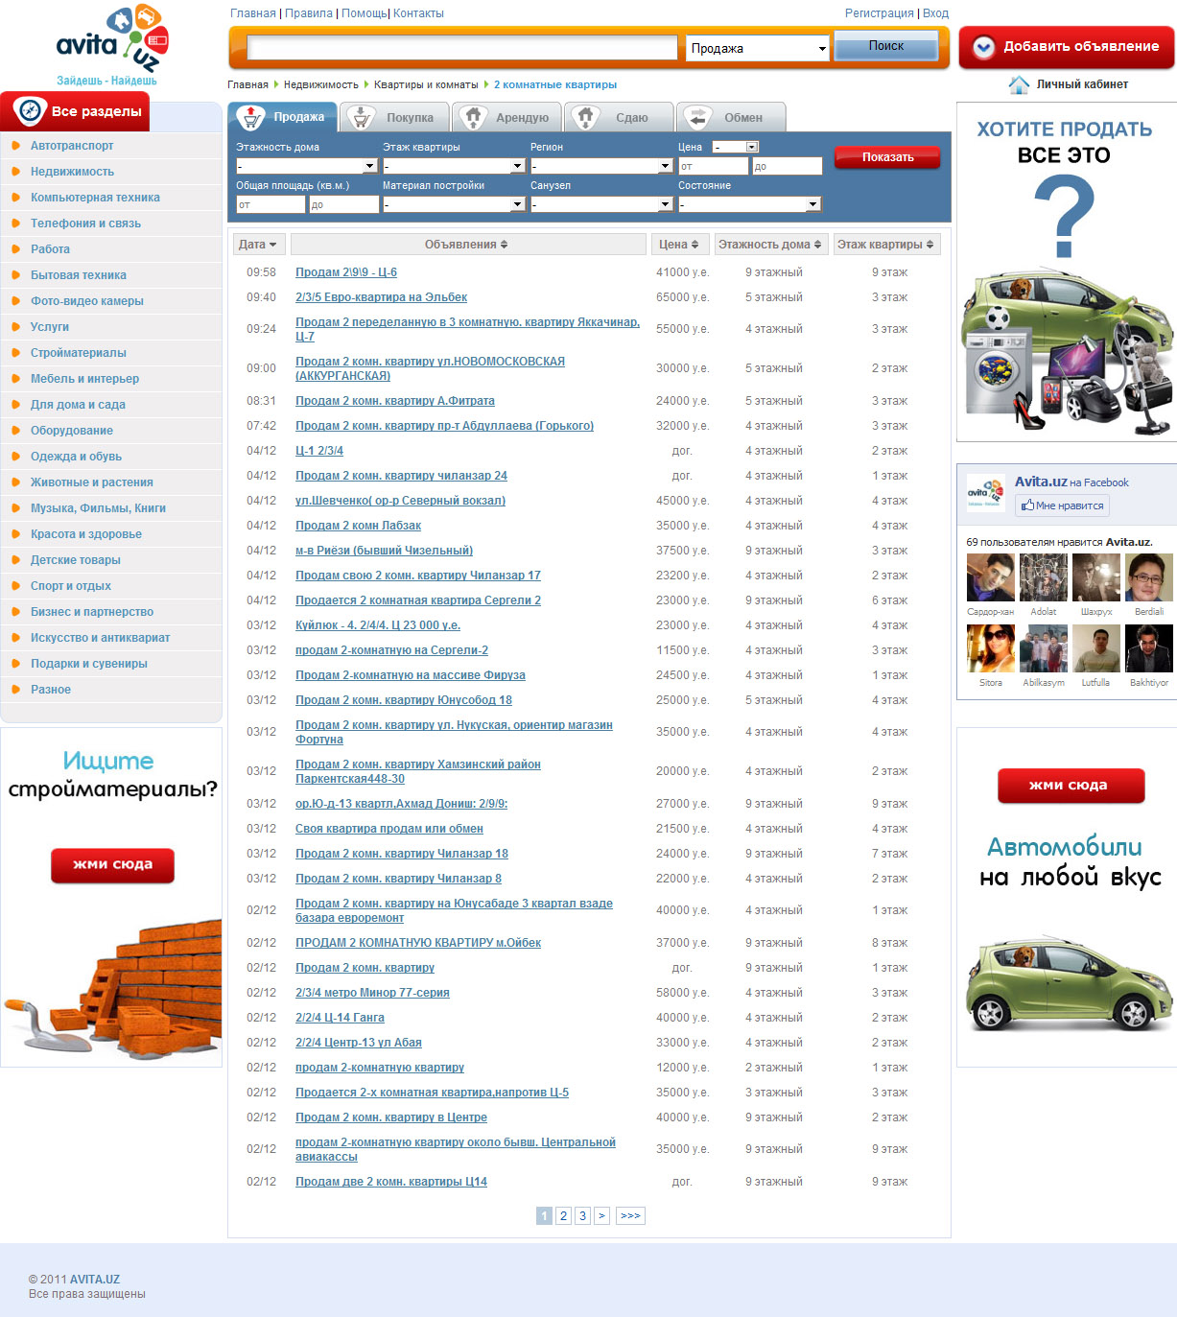Switch to the Арендую tab
This screenshot has height=1317, width=1177.
tap(506, 117)
